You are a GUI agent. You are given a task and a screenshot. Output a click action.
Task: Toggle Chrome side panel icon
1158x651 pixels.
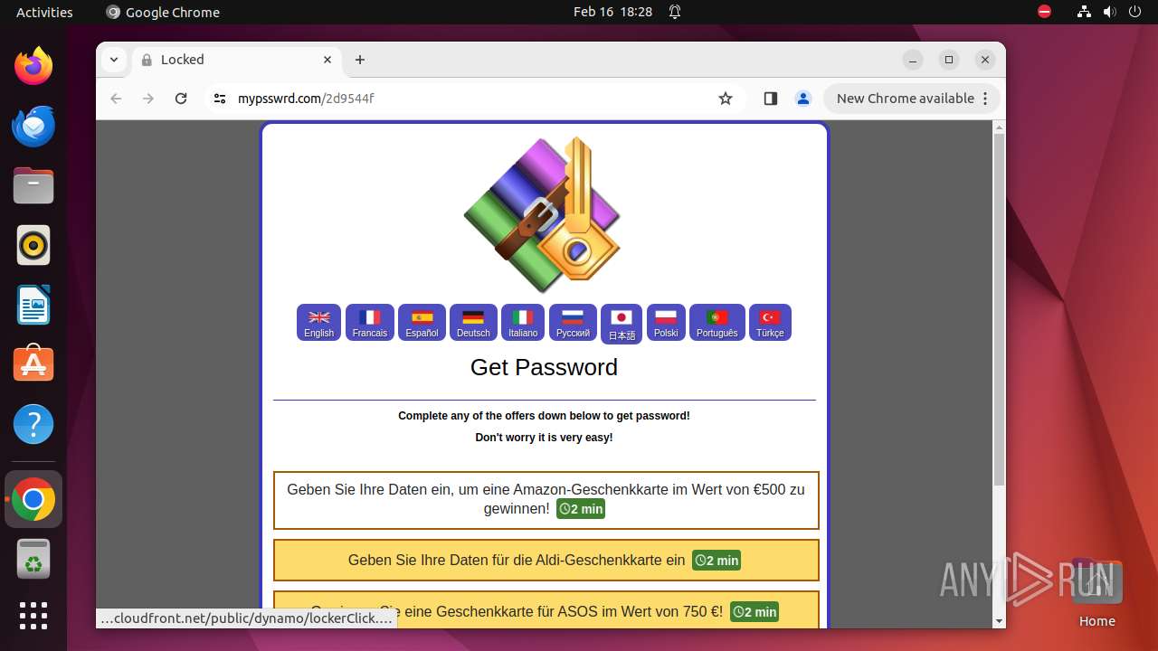click(771, 99)
